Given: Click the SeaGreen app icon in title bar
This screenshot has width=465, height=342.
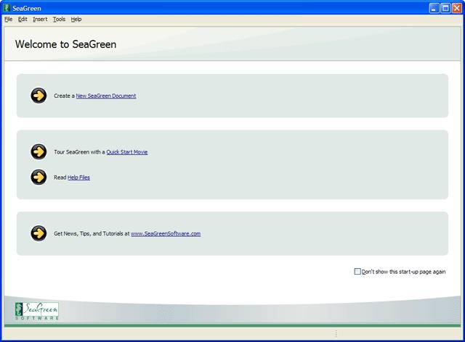Looking at the screenshot, I should tap(7, 8).
